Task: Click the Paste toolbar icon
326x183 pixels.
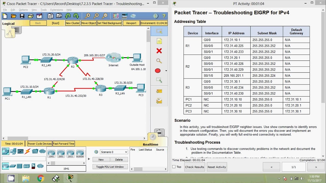Action: pyautogui.click(x=59, y=16)
